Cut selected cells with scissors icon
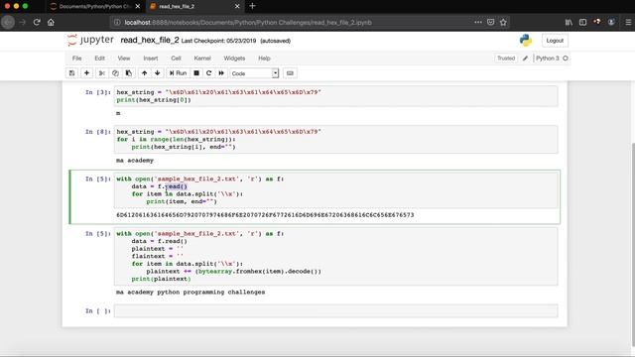635x357 pixels. (x=101, y=73)
